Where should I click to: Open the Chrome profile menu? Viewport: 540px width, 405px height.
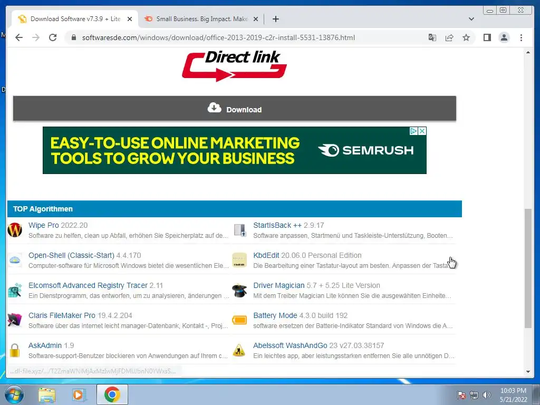tap(504, 37)
